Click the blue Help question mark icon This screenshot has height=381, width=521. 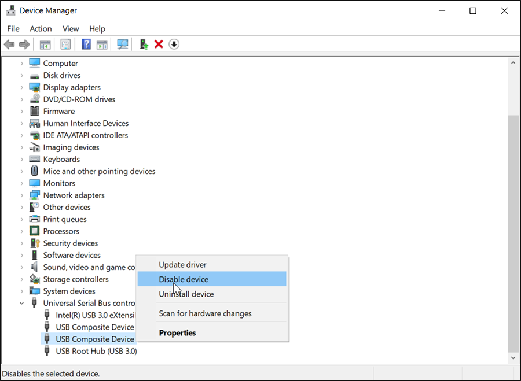(x=86, y=44)
